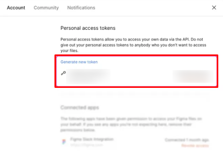The image size is (223, 155).
Task: Close the account settings dialog
Action: pos(214,8)
